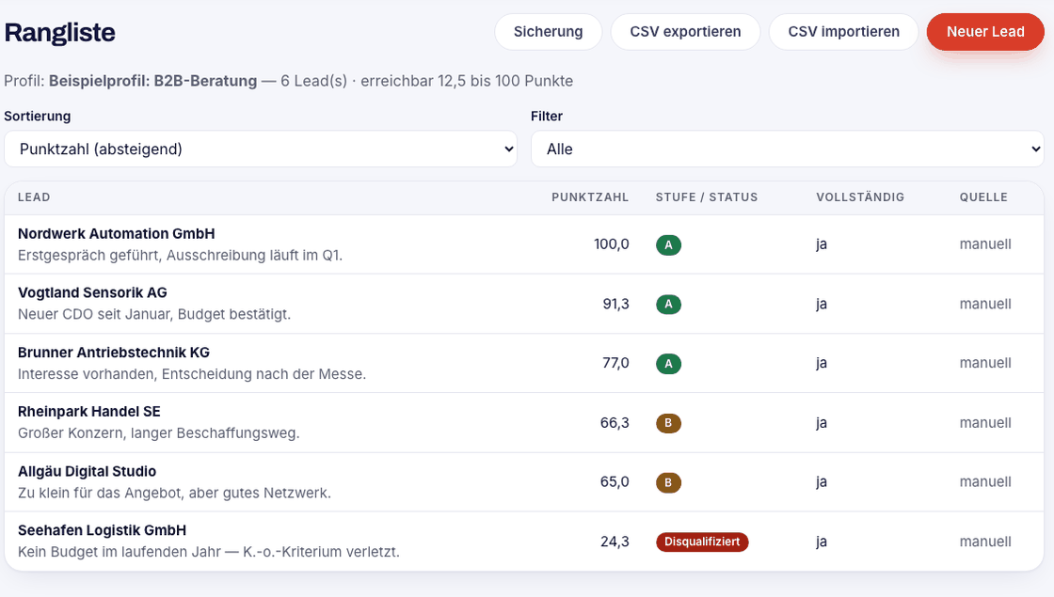Image resolution: width=1054 pixels, height=597 pixels.
Task: Select the Vogtland Sensorik AG lead
Action: coord(92,292)
